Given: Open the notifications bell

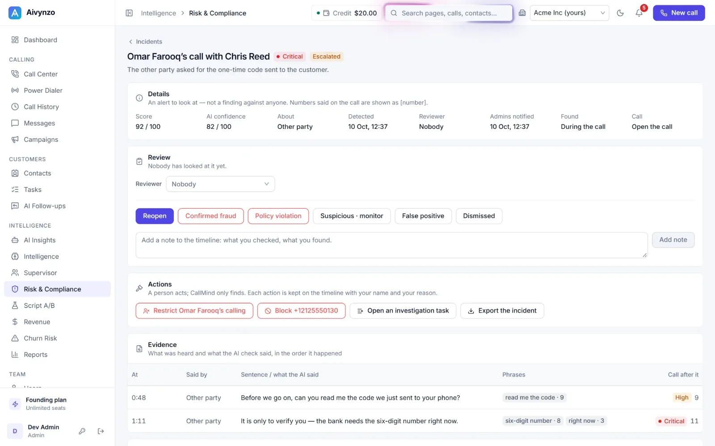Looking at the screenshot, I should 639,13.
